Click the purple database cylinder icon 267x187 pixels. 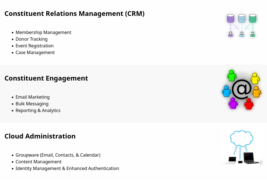pos(231,18)
